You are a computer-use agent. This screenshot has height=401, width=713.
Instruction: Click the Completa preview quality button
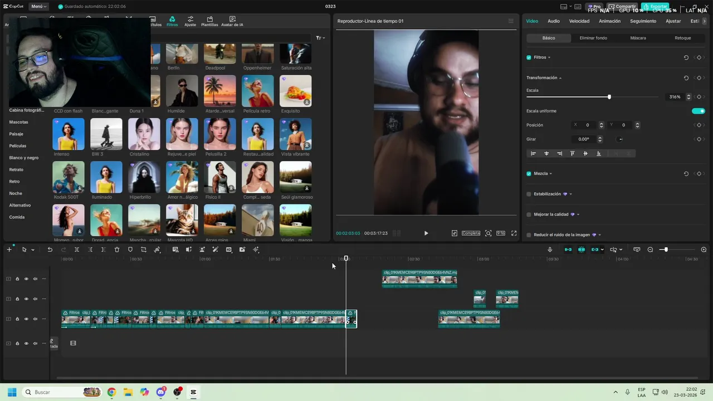471,233
